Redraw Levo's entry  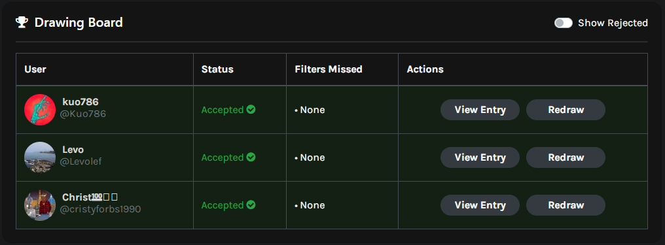pyautogui.click(x=566, y=157)
